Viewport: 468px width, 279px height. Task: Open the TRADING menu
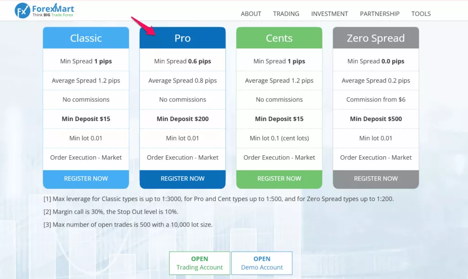(x=286, y=14)
